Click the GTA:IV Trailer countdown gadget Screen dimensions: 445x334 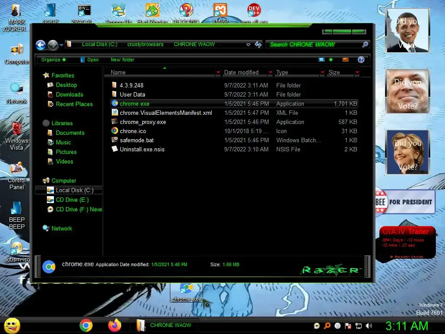pos(407,243)
